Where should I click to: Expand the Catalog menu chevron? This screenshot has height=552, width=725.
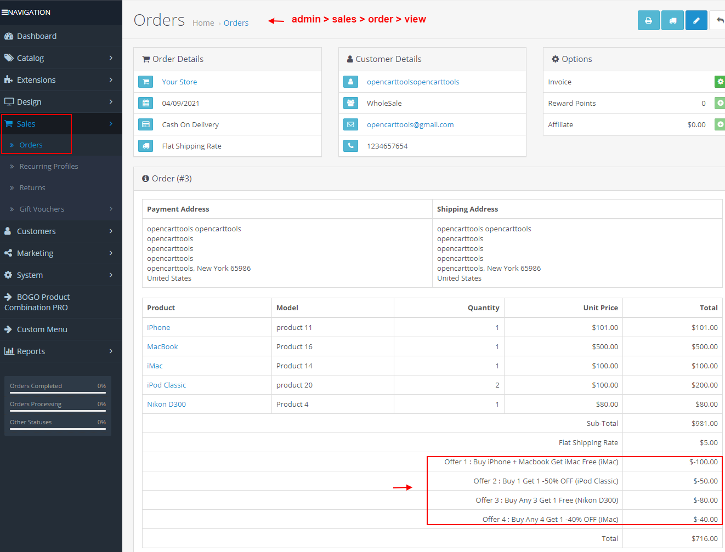coord(111,58)
